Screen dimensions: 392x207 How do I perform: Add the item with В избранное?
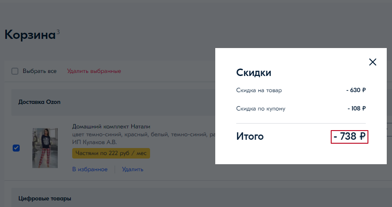[x=90, y=169]
